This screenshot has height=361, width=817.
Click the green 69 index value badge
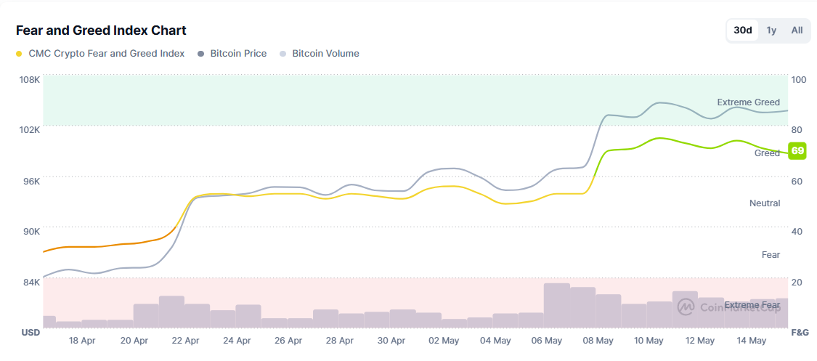pyautogui.click(x=797, y=151)
